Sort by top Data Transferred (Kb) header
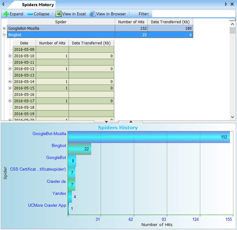Image resolution: width=237 pixels, height=230 pixels. tap(170, 22)
